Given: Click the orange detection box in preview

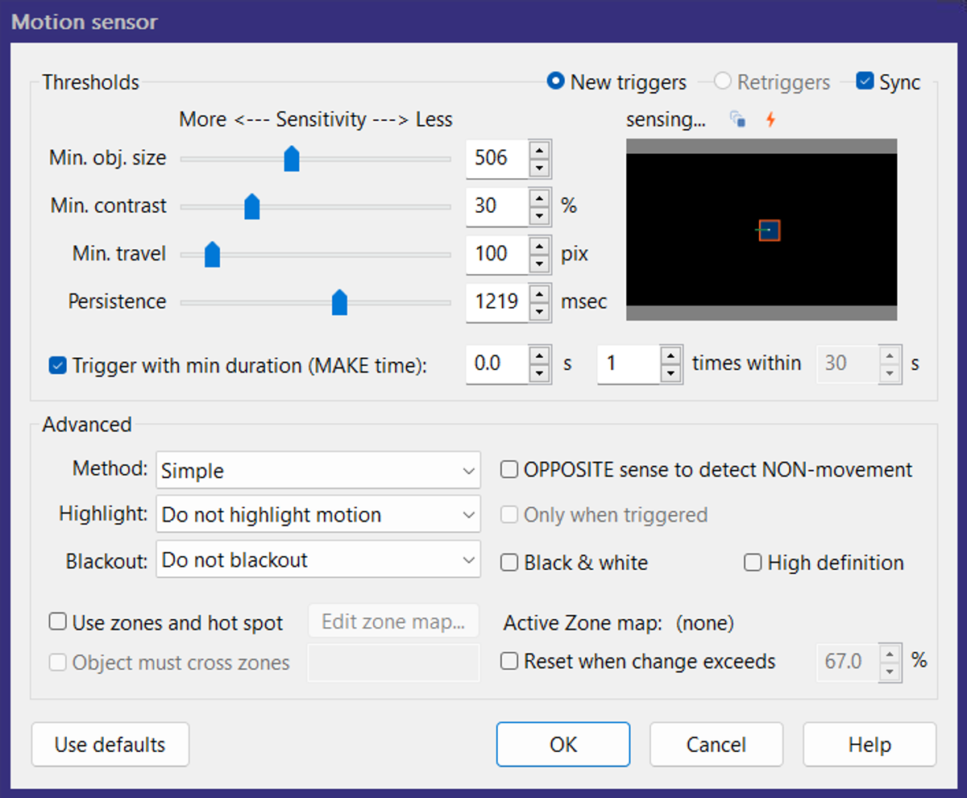Looking at the screenshot, I should [770, 231].
